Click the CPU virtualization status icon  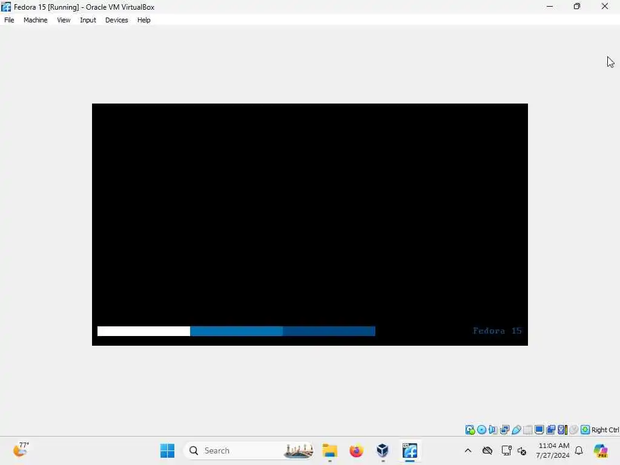562,430
